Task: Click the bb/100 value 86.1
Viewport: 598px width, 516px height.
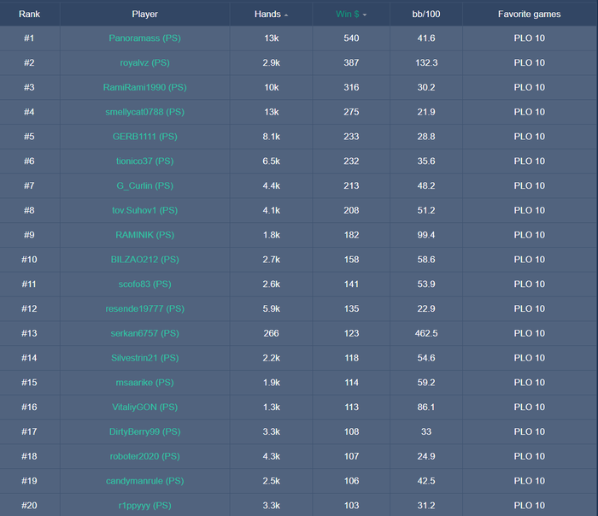Action: (x=426, y=407)
